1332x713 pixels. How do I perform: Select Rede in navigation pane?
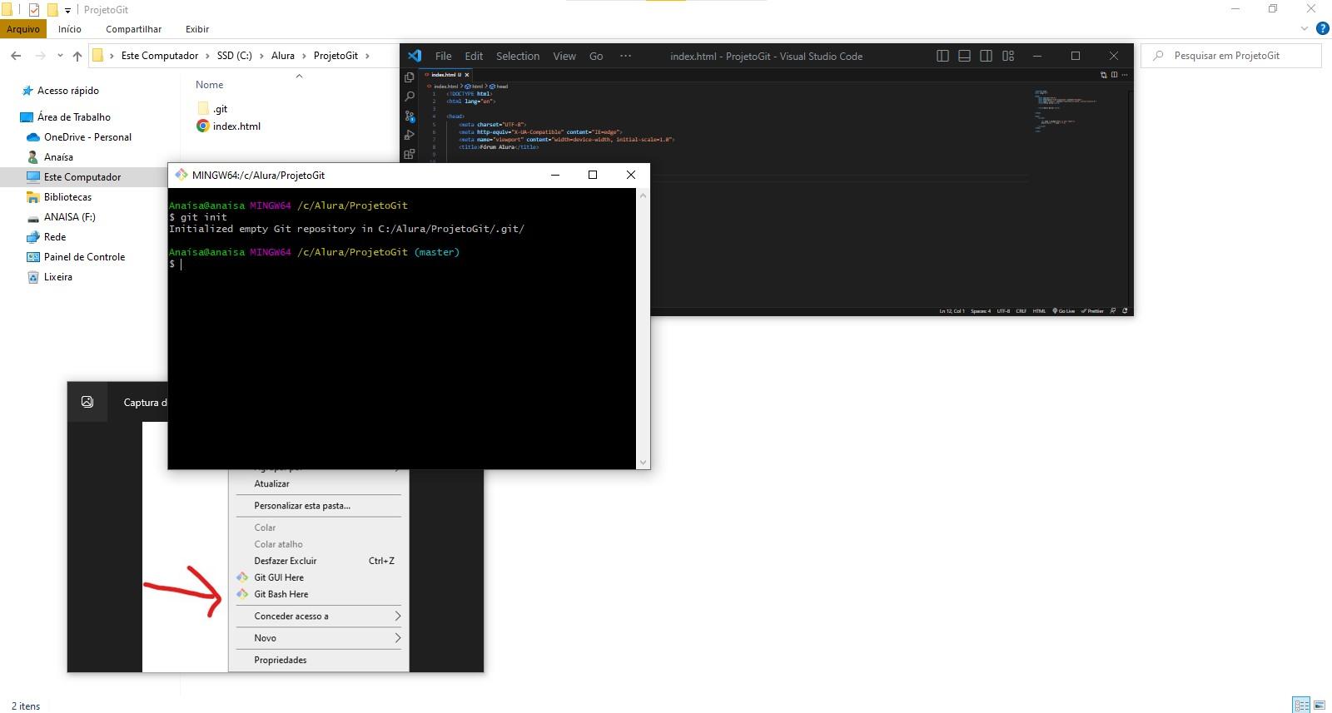coord(47,237)
